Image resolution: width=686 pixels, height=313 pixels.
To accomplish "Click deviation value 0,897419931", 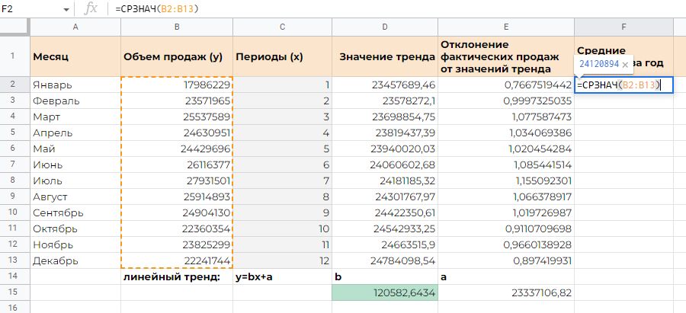I will (x=506, y=260).
